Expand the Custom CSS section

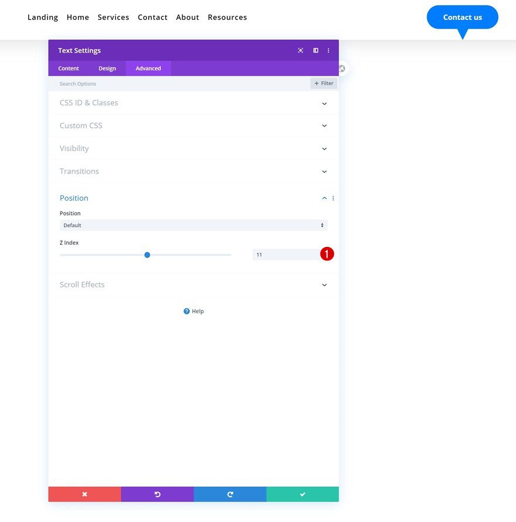[x=193, y=126]
